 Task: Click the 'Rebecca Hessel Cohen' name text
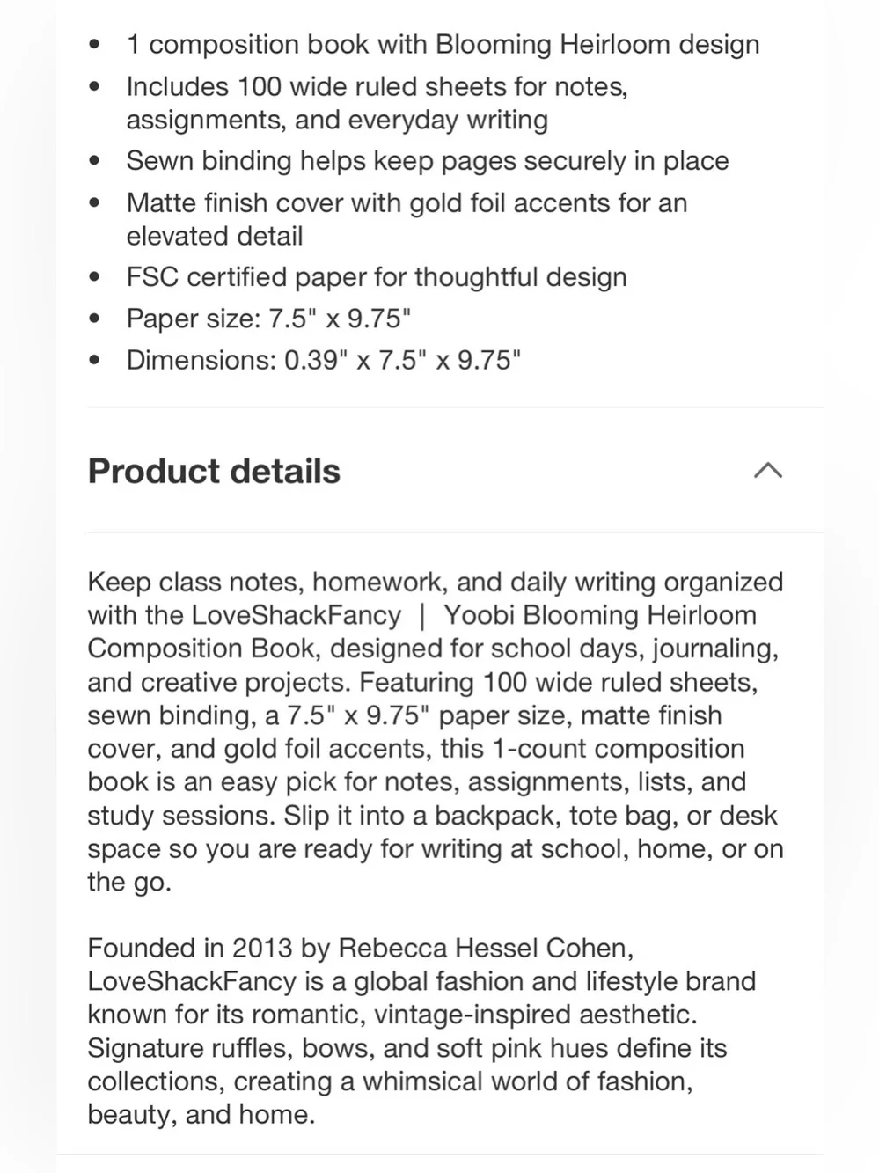click(x=483, y=948)
